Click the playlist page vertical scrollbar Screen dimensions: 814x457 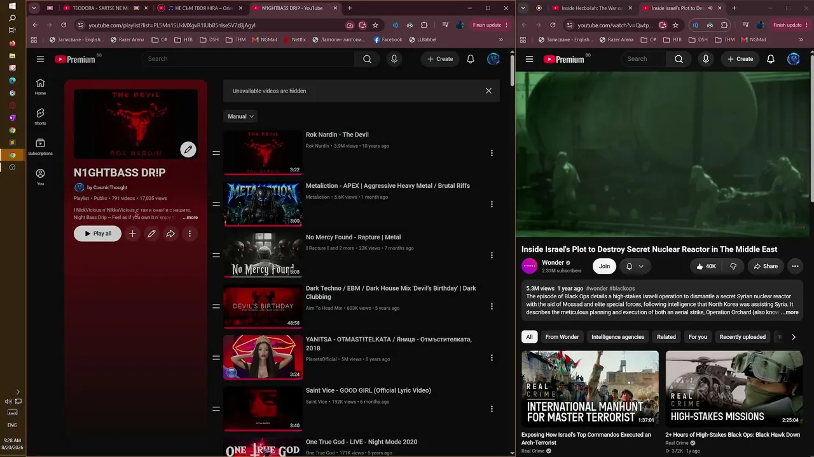512,70
